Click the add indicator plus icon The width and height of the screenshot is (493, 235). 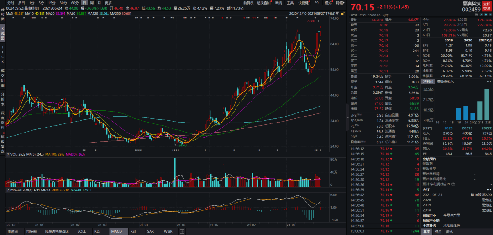(182, 231)
